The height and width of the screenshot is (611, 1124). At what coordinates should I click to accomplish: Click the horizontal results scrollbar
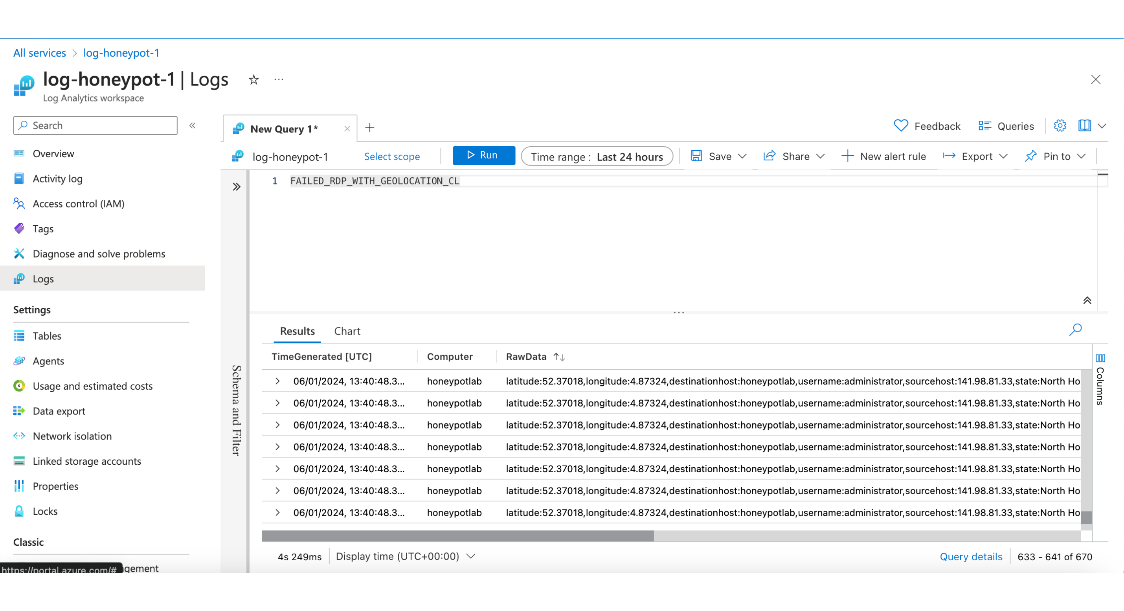(457, 536)
